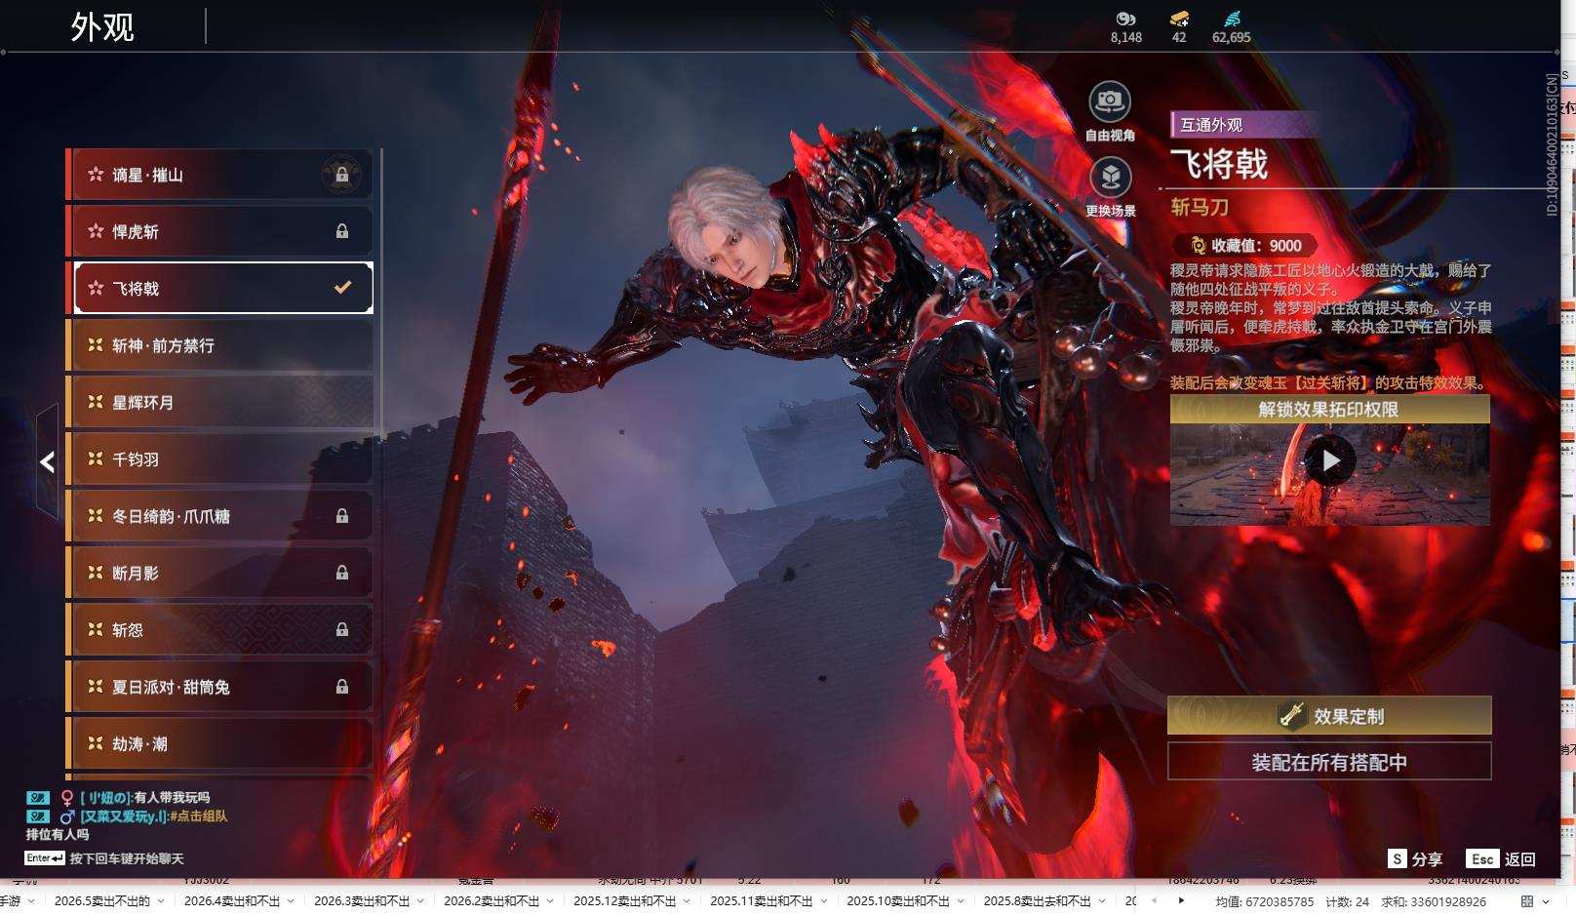Click the 解锁效果拓印权限 unlock banner
The width and height of the screenshot is (1576, 916).
tap(1329, 410)
